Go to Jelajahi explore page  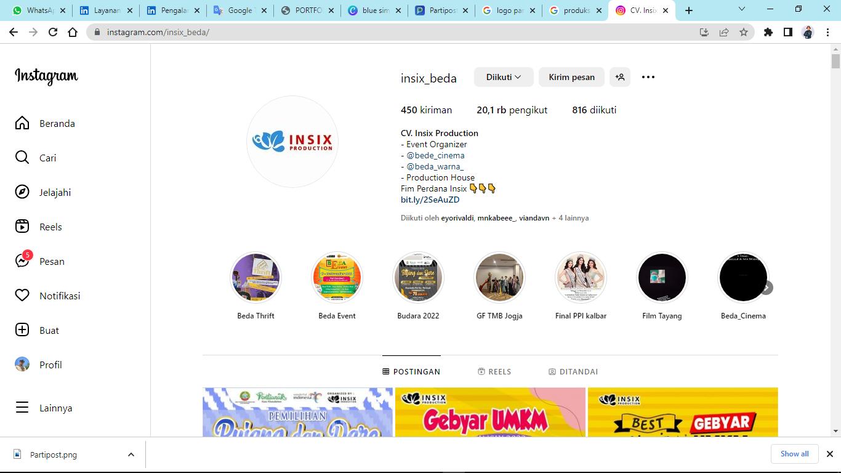(43, 192)
